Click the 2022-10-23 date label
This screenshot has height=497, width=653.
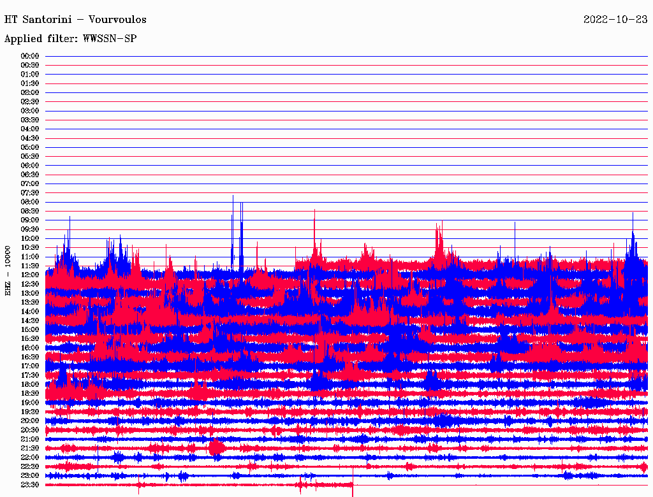(x=615, y=20)
